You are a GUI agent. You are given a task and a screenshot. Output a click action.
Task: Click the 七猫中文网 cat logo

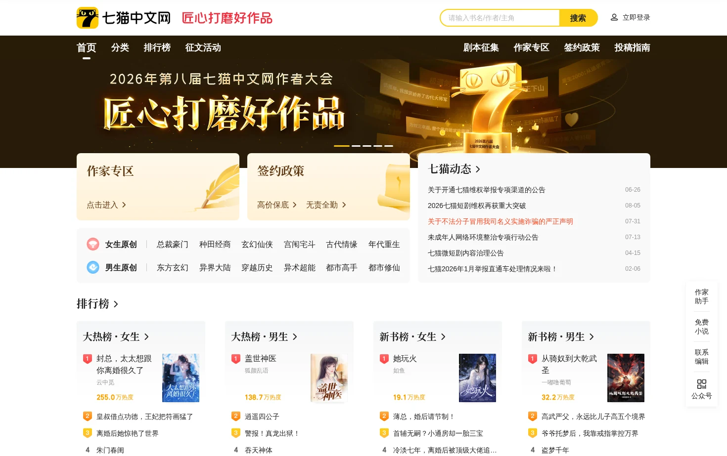[88, 18]
